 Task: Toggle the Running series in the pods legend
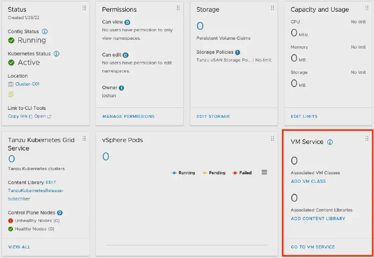pyautogui.click(x=183, y=173)
